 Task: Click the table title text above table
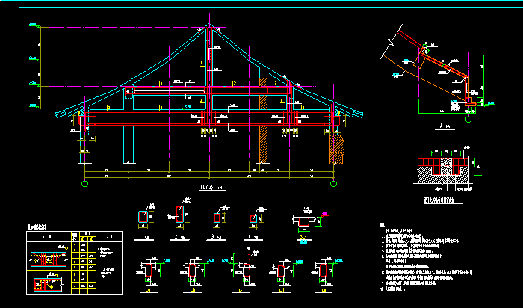(36, 227)
